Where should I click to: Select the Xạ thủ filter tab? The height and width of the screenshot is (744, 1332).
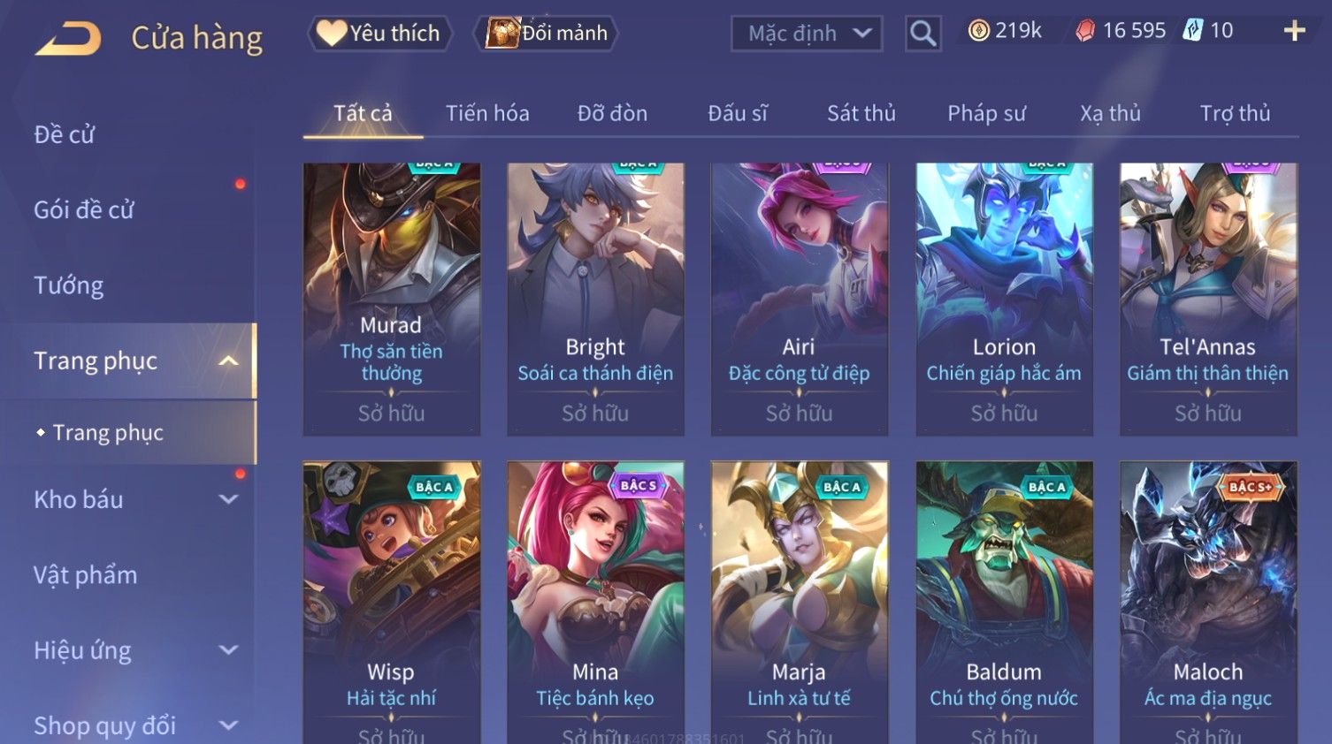pyautogui.click(x=1110, y=113)
